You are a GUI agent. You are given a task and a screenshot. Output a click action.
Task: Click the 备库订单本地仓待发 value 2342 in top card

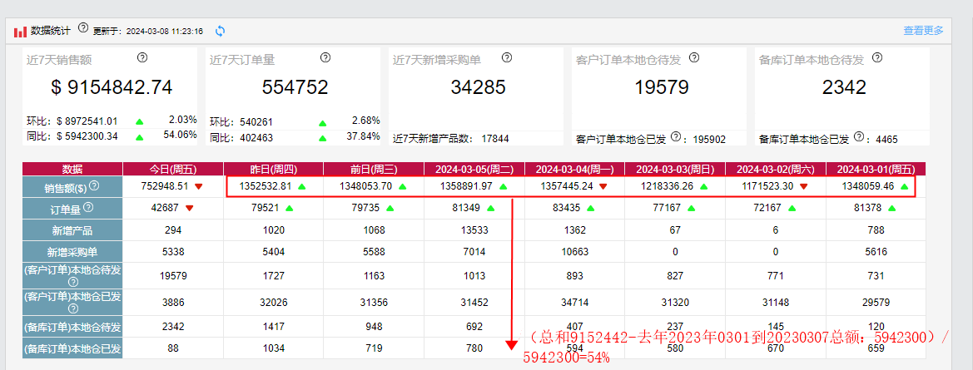[x=844, y=87]
